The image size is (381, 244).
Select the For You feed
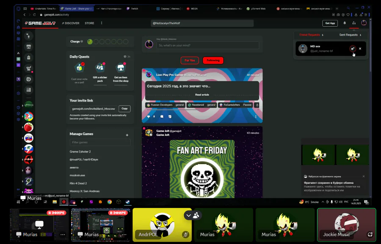coord(190,60)
